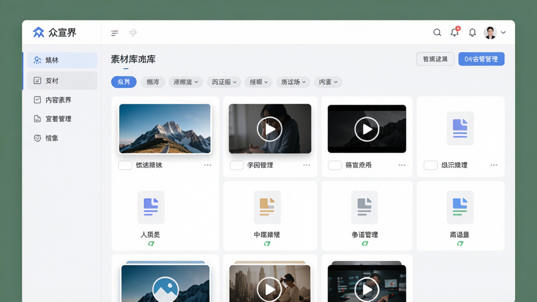Screen dimensions: 537x302
Task: Open the bell with the red badge
Action: tap(455, 32)
